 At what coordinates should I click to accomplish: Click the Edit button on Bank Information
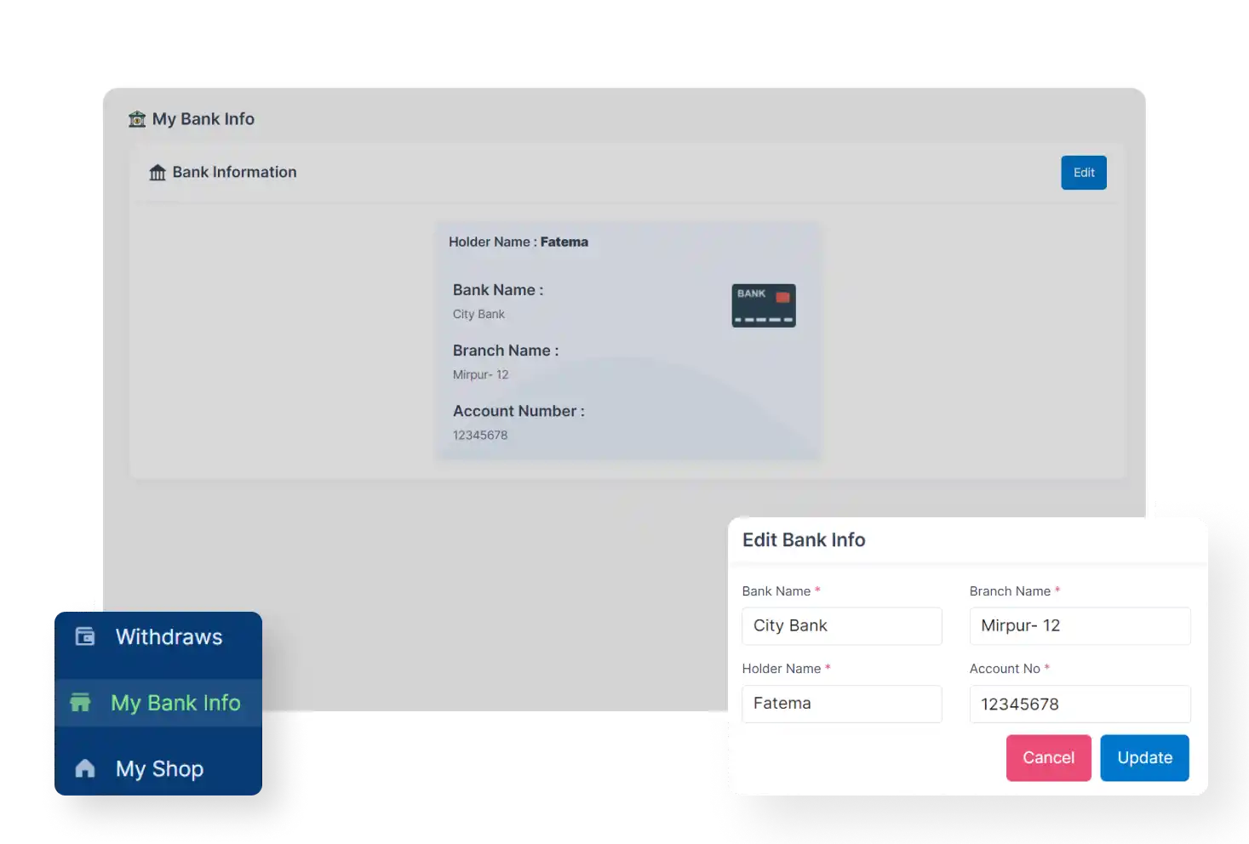click(1083, 172)
